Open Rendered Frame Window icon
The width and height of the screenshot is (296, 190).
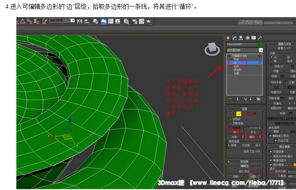click(x=142, y=21)
